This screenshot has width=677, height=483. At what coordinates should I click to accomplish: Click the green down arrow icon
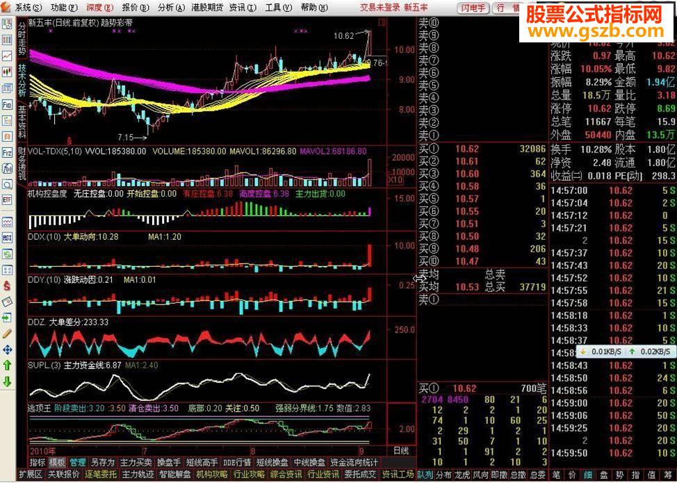pos(7,382)
